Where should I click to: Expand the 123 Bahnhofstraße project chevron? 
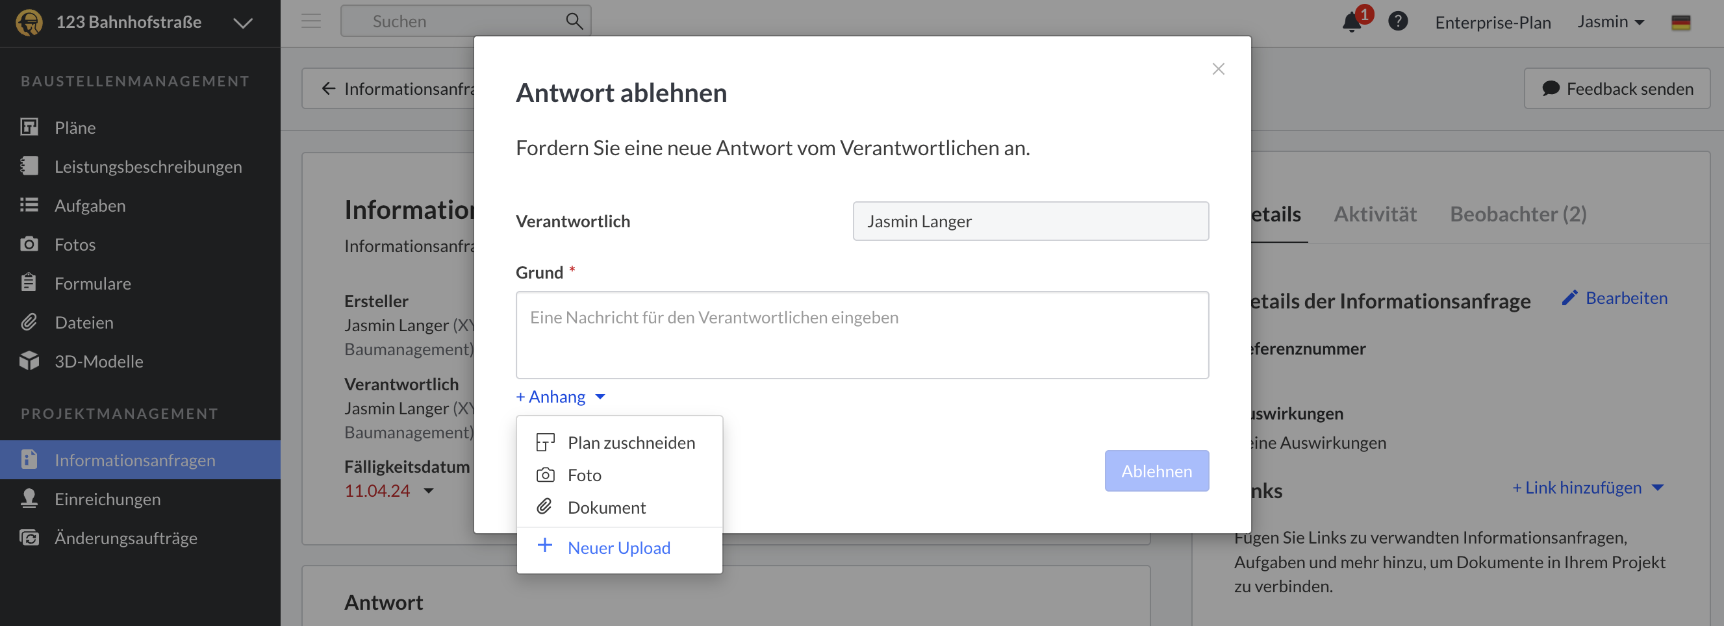point(242,23)
